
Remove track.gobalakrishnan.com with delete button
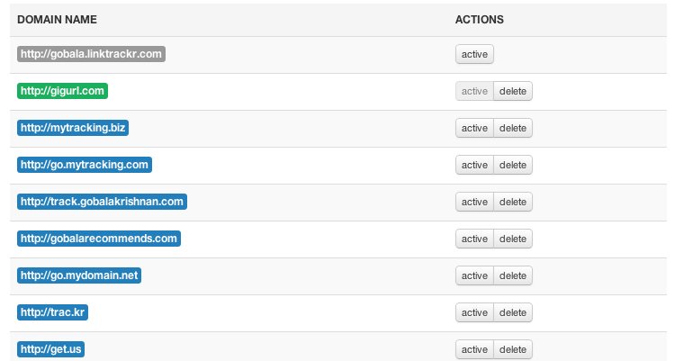click(x=513, y=202)
